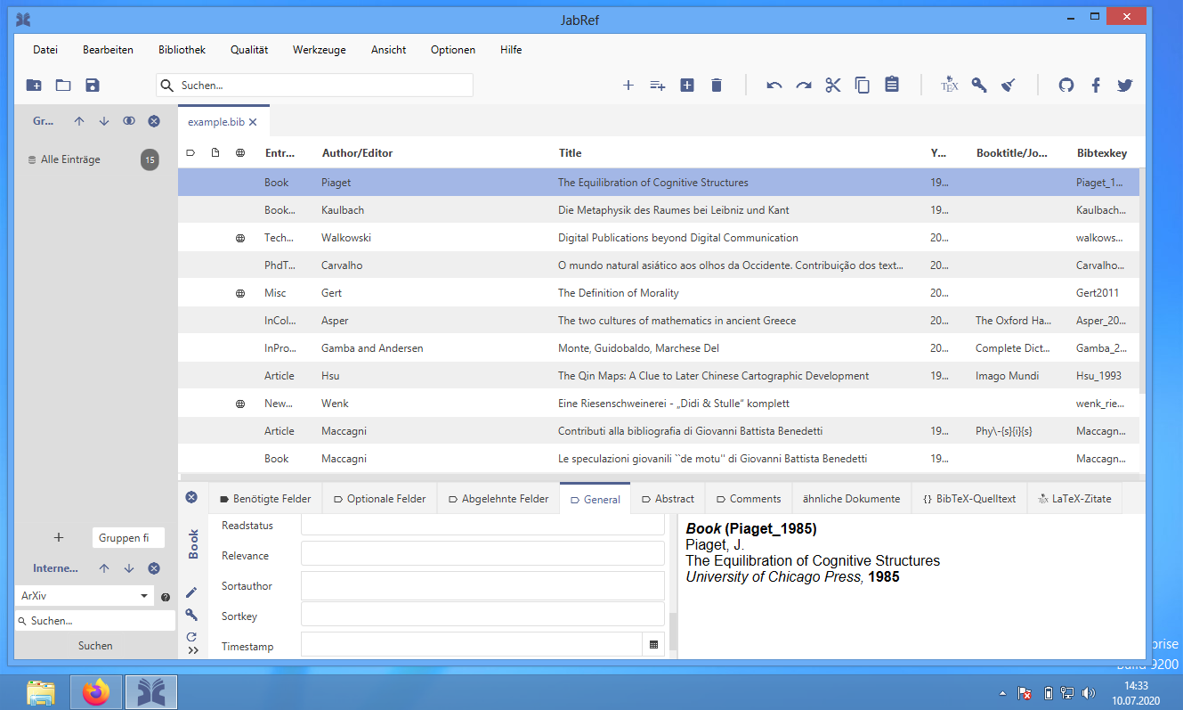Add a new entry with plus icon
The height and width of the screenshot is (710, 1183).
click(628, 86)
